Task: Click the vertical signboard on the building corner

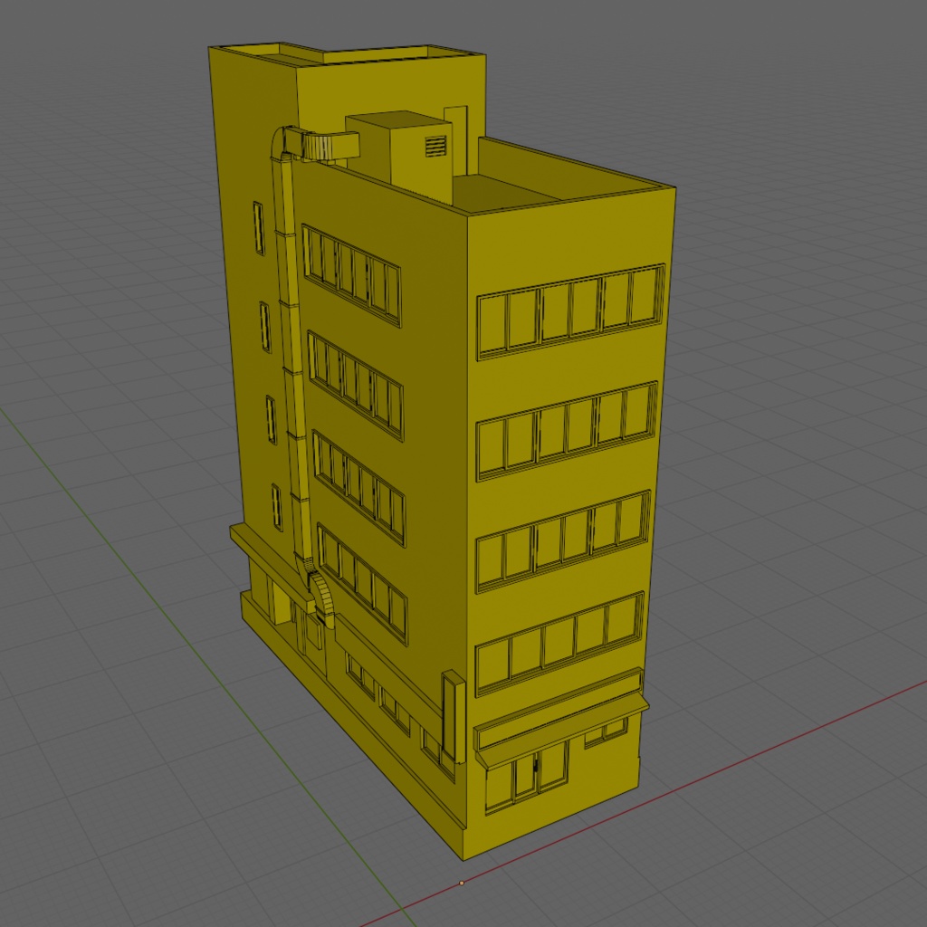Action: pyautogui.click(x=454, y=717)
